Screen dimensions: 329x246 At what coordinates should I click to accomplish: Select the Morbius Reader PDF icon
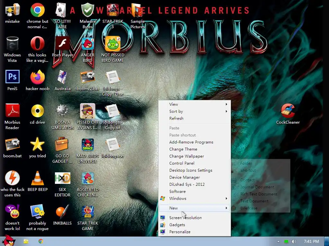pyautogui.click(x=13, y=111)
